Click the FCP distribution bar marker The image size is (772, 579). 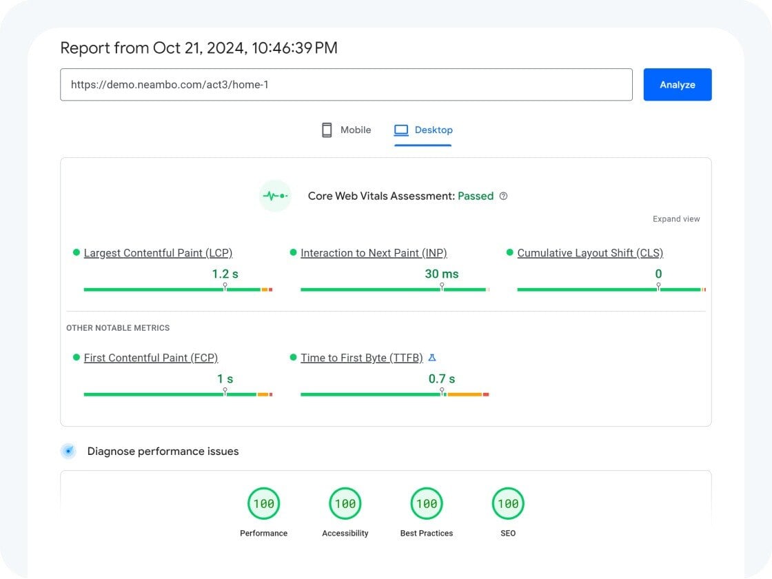point(225,392)
